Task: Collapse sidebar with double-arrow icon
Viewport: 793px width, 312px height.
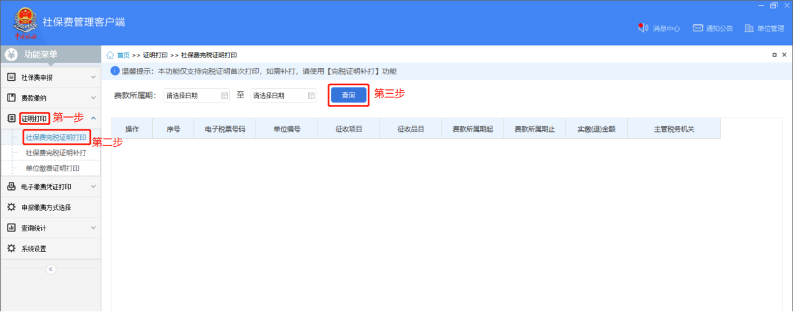Action: tap(51, 269)
